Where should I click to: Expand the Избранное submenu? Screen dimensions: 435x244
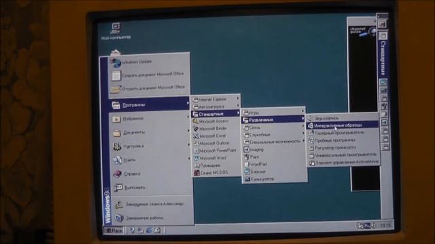tap(150, 119)
